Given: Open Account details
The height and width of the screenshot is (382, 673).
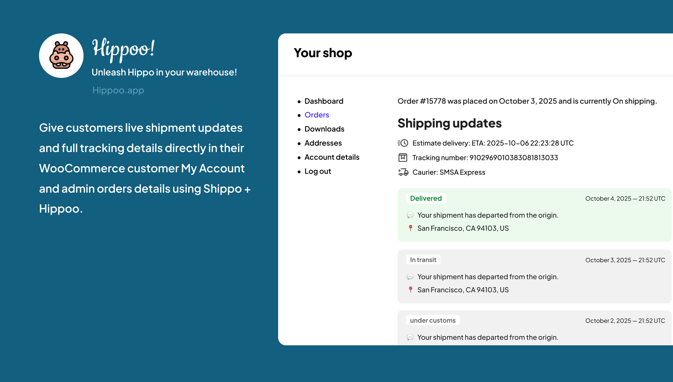Looking at the screenshot, I should coord(332,157).
